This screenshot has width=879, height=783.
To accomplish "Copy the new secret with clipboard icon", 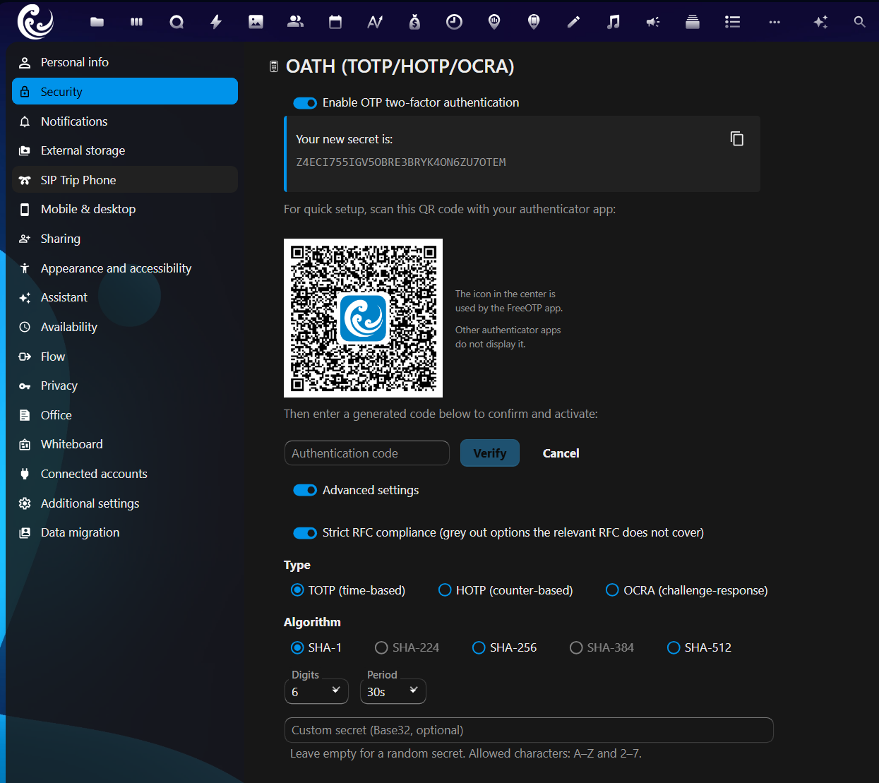I will click(x=737, y=138).
